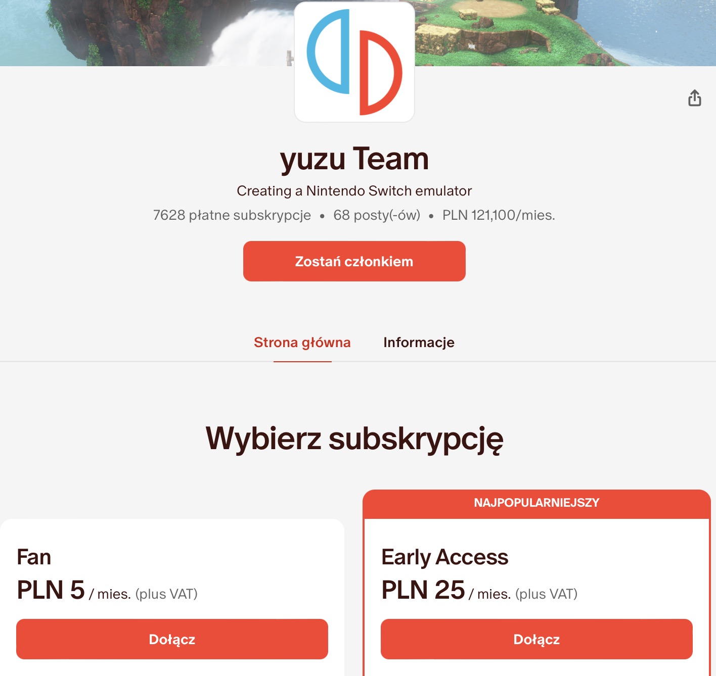Click the PLN 25 monthly price

click(x=423, y=590)
